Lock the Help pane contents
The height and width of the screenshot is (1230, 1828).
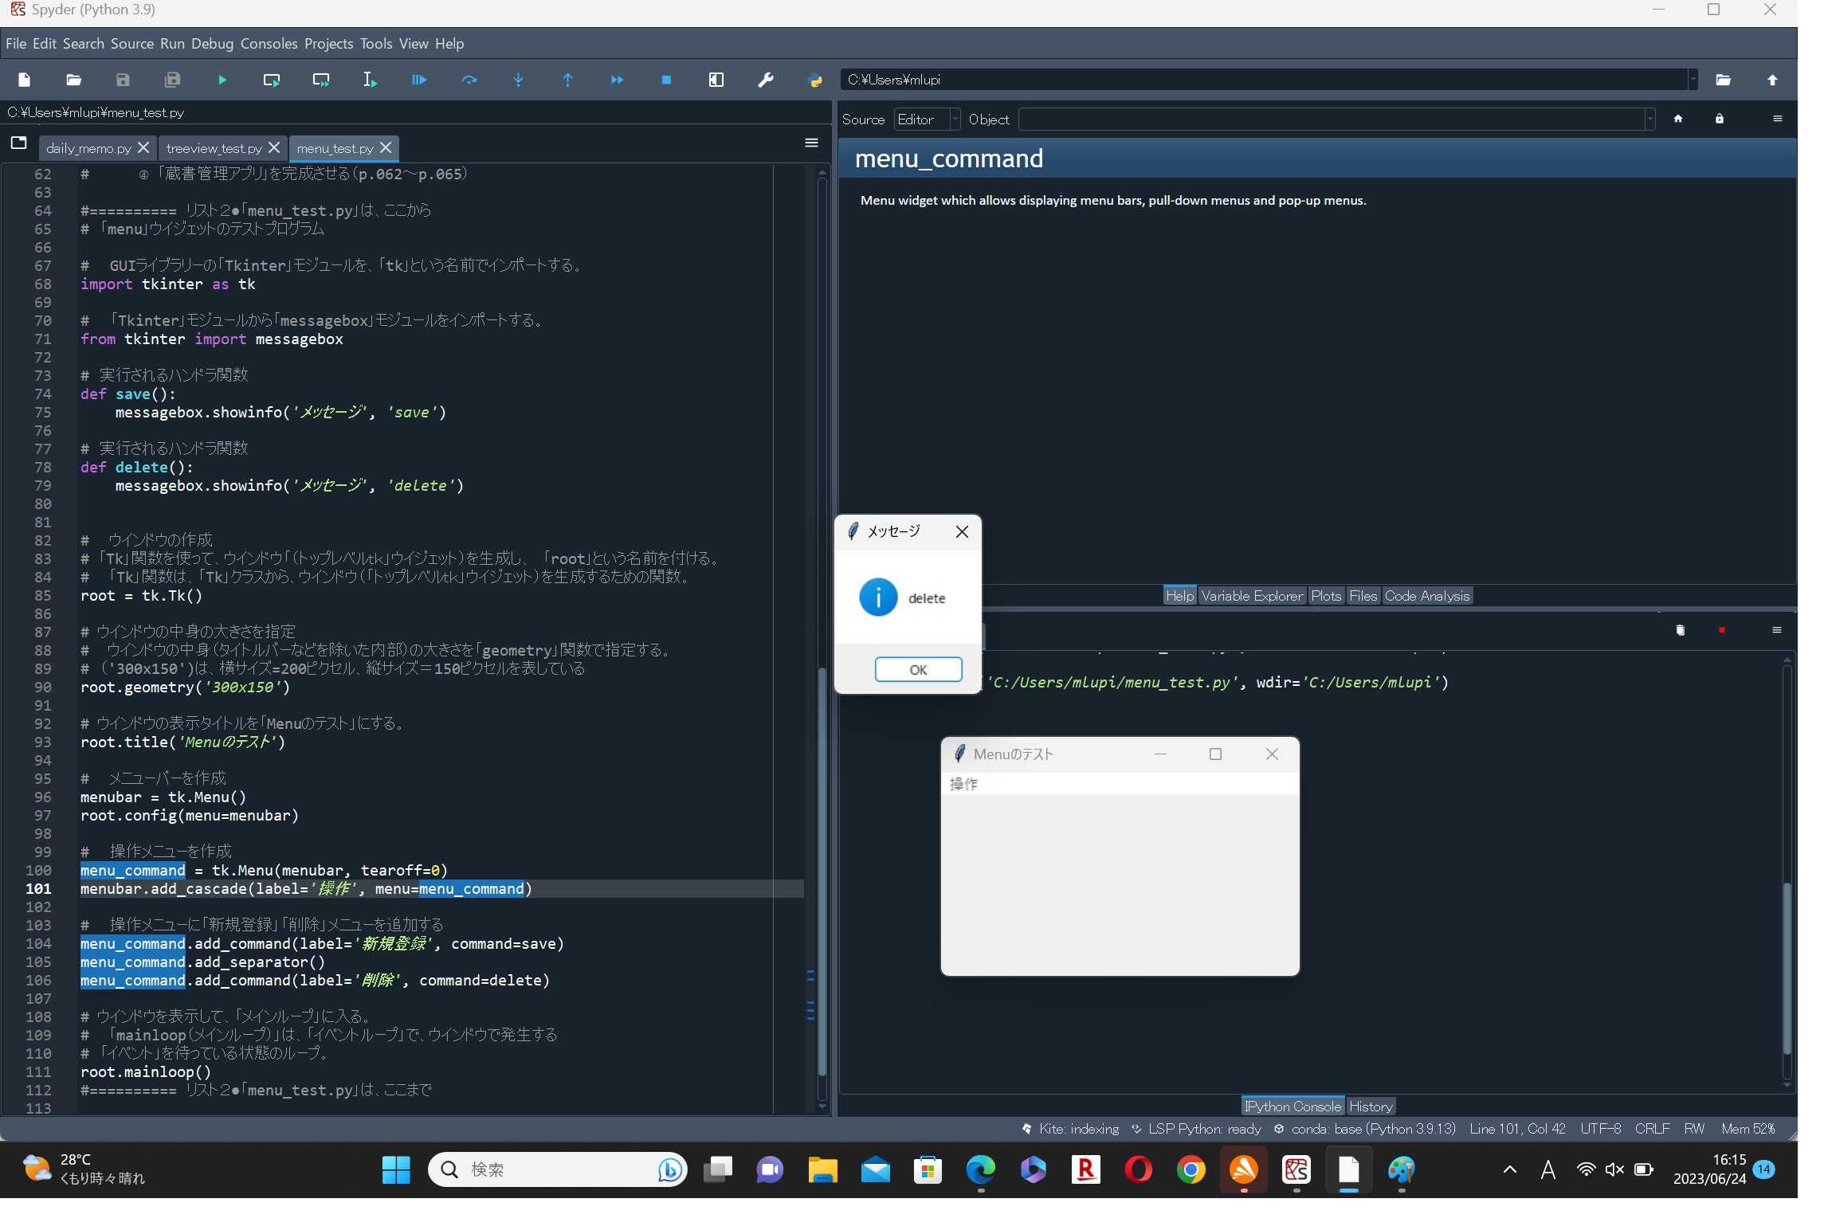[1720, 119]
